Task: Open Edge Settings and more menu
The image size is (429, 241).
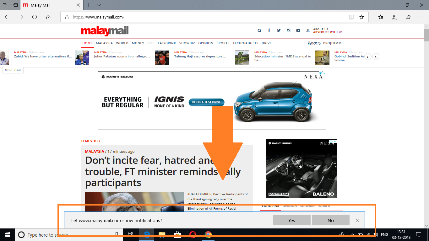Action: pos(422,17)
